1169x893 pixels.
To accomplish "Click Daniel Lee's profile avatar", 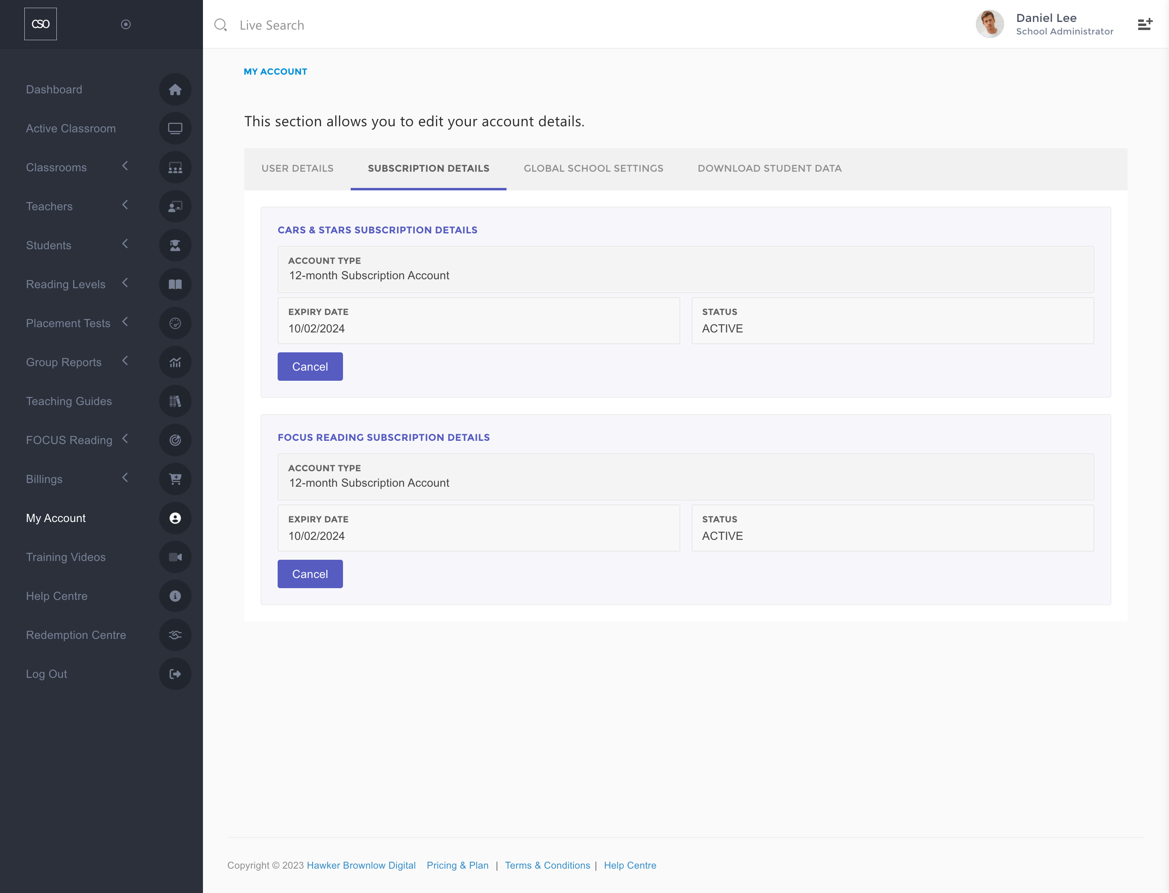I will (x=989, y=24).
